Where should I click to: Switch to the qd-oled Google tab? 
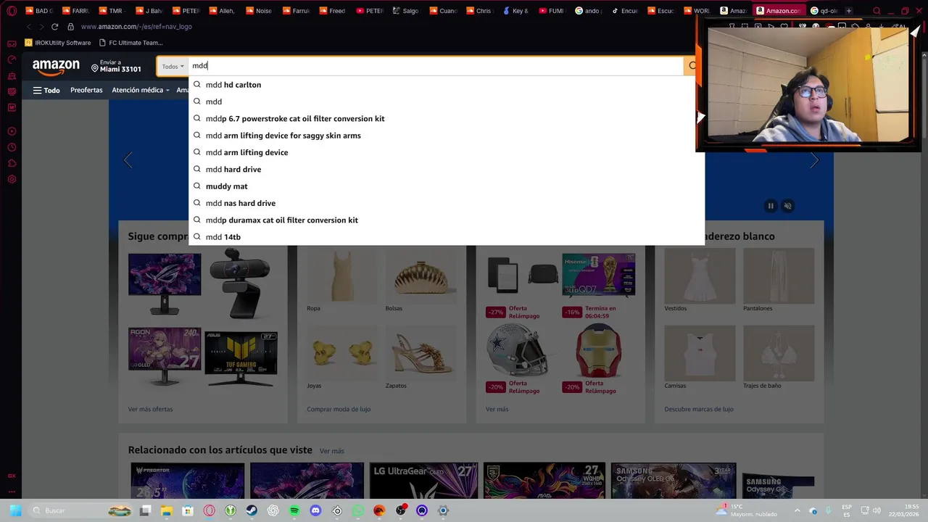click(824, 11)
